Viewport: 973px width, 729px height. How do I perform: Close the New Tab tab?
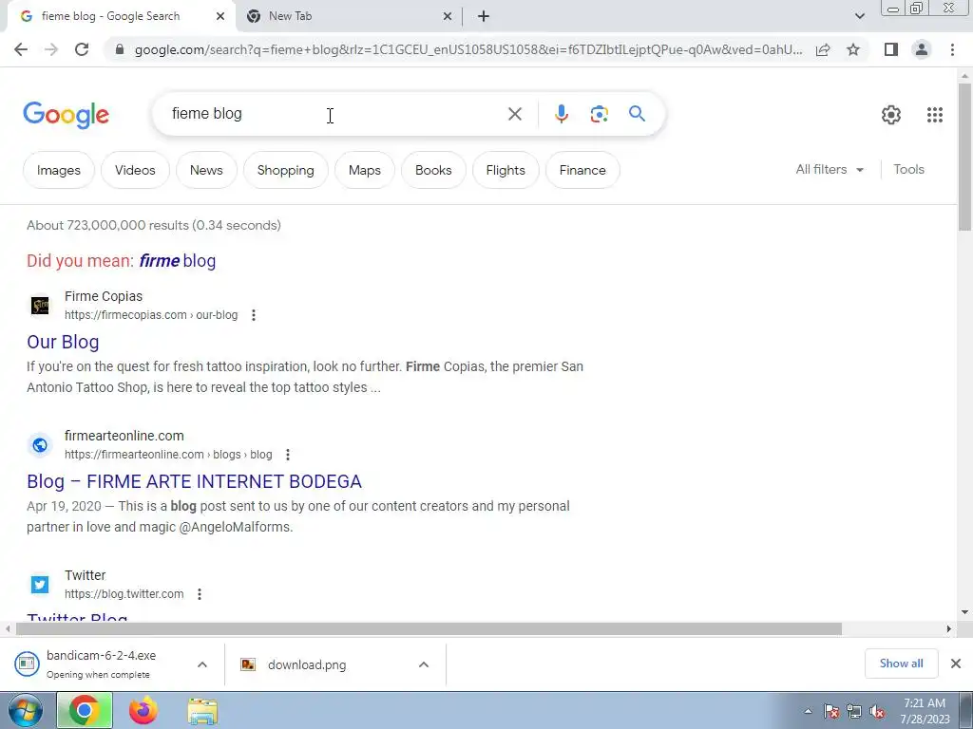pyautogui.click(x=447, y=17)
